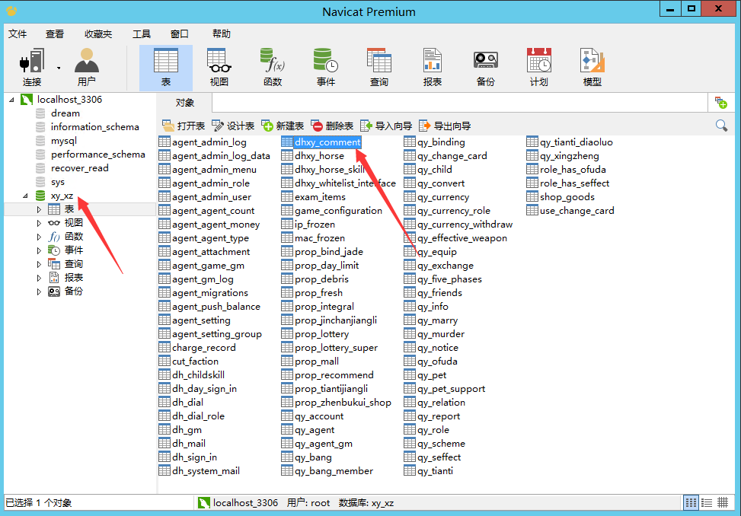The image size is (741, 516).
Task: Open the 模型 (Model) toolbar icon
Action: click(x=592, y=61)
